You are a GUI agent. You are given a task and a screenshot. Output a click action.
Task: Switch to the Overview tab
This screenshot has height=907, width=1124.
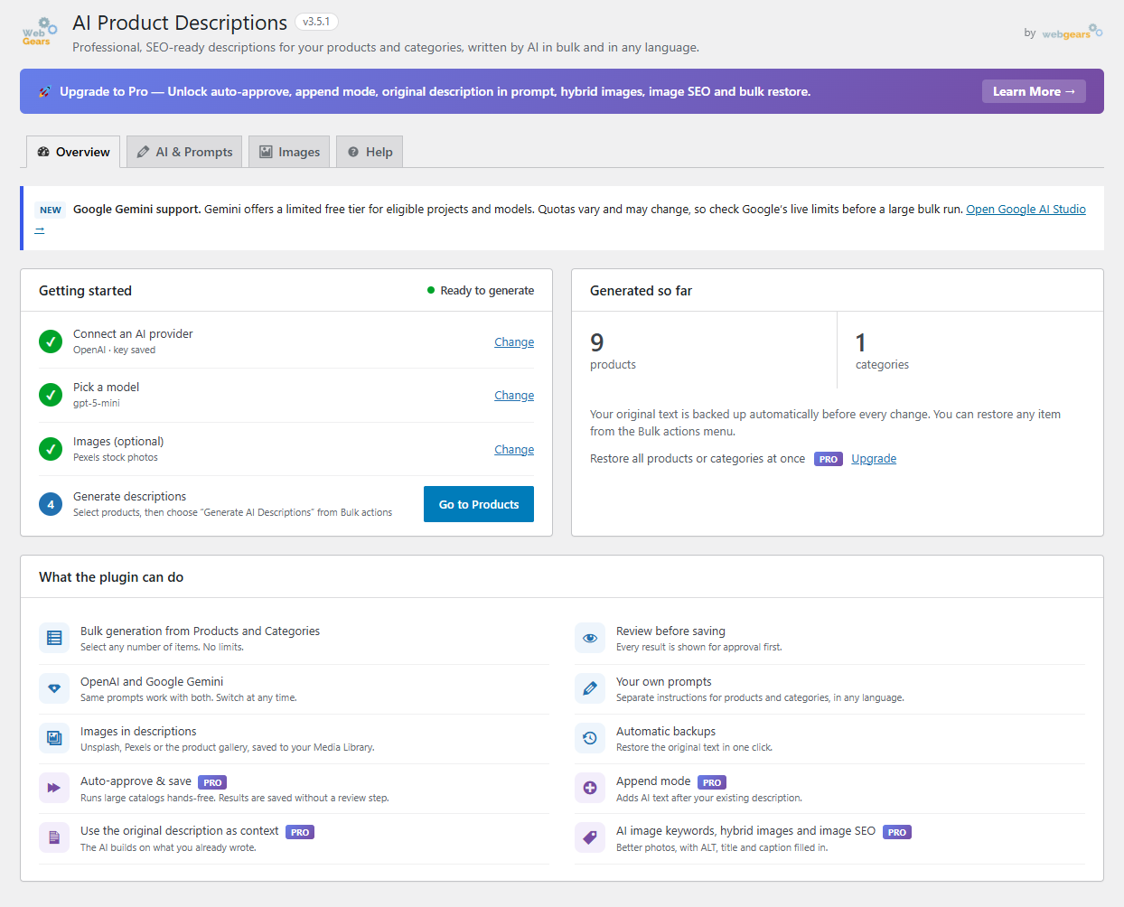click(x=73, y=152)
